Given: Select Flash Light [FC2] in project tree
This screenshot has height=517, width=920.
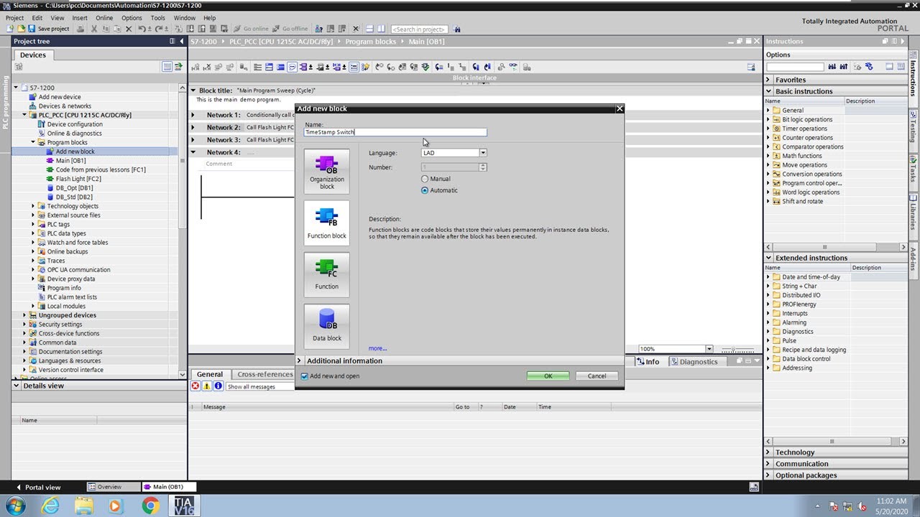Looking at the screenshot, I should click(x=78, y=179).
